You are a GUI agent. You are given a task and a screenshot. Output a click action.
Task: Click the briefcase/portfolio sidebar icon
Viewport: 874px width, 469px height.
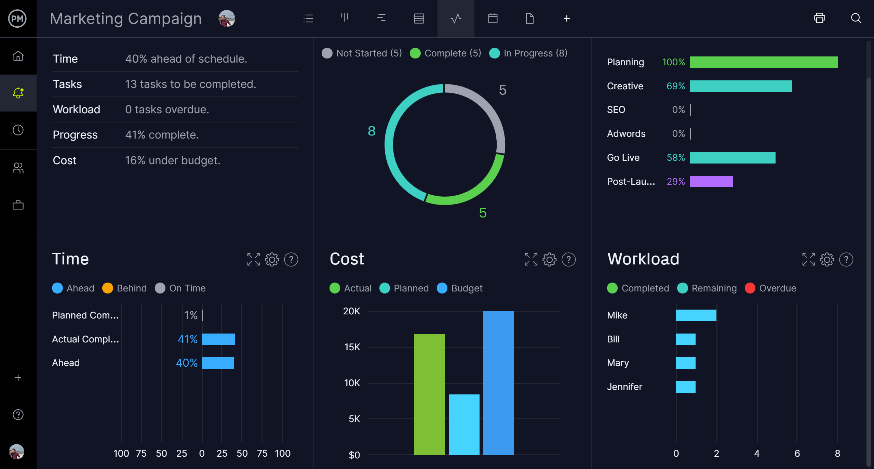point(18,205)
